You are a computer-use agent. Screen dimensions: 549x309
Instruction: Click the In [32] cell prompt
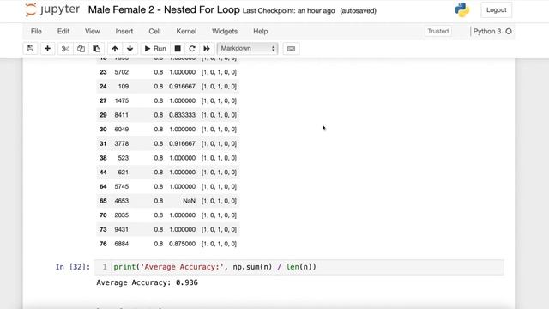tap(72, 267)
